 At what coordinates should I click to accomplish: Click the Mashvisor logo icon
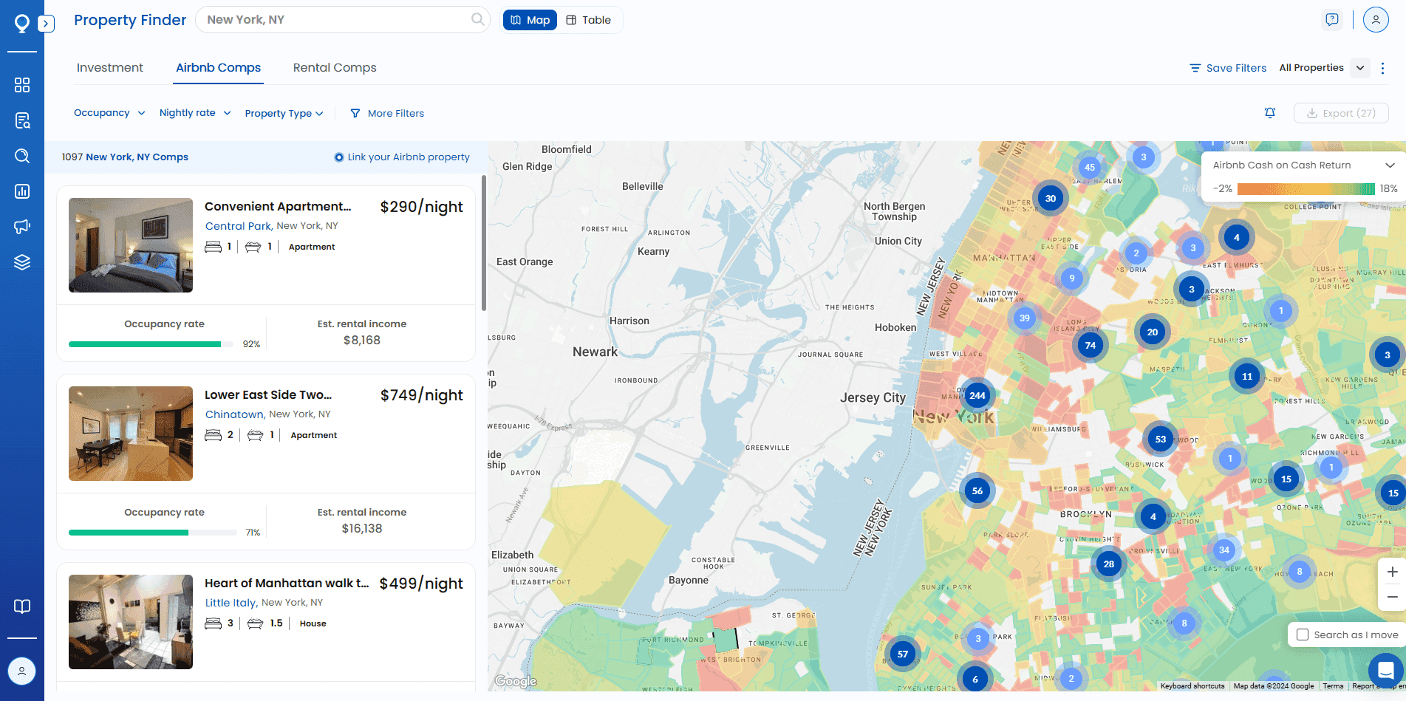pos(22,24)
